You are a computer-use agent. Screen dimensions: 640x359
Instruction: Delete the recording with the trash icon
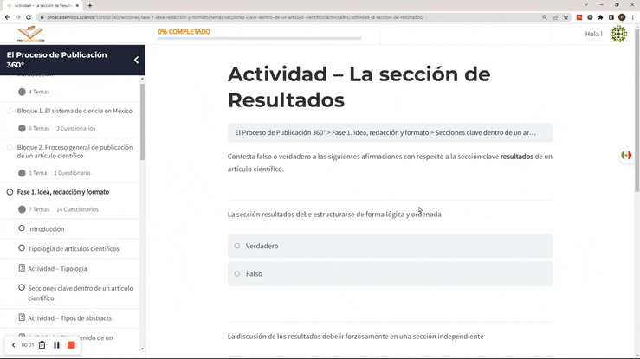click(x=42, y=345)
